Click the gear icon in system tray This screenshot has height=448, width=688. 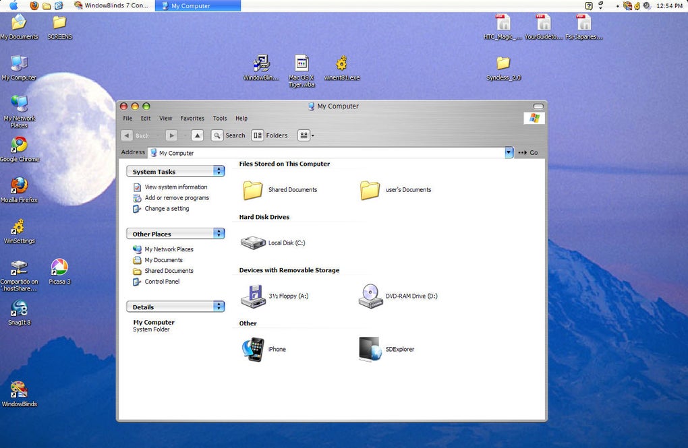(x=637, y=5)
